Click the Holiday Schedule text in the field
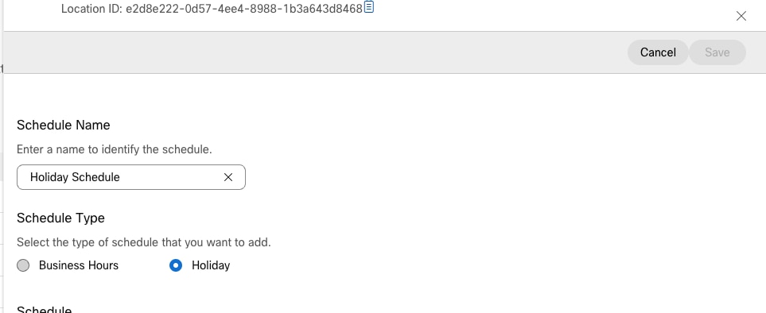766x313 pixels. tap(75, 177)
